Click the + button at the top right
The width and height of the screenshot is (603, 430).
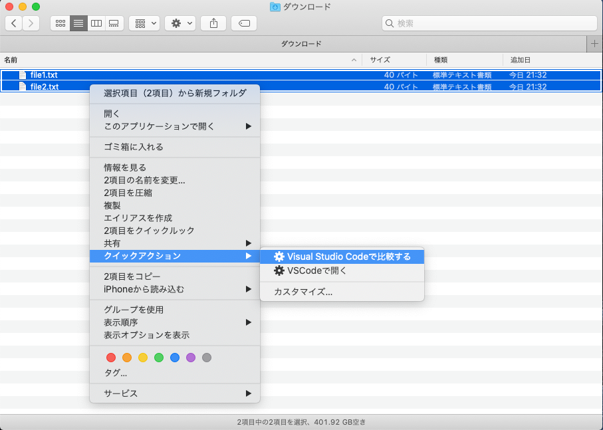click(594, 43)
